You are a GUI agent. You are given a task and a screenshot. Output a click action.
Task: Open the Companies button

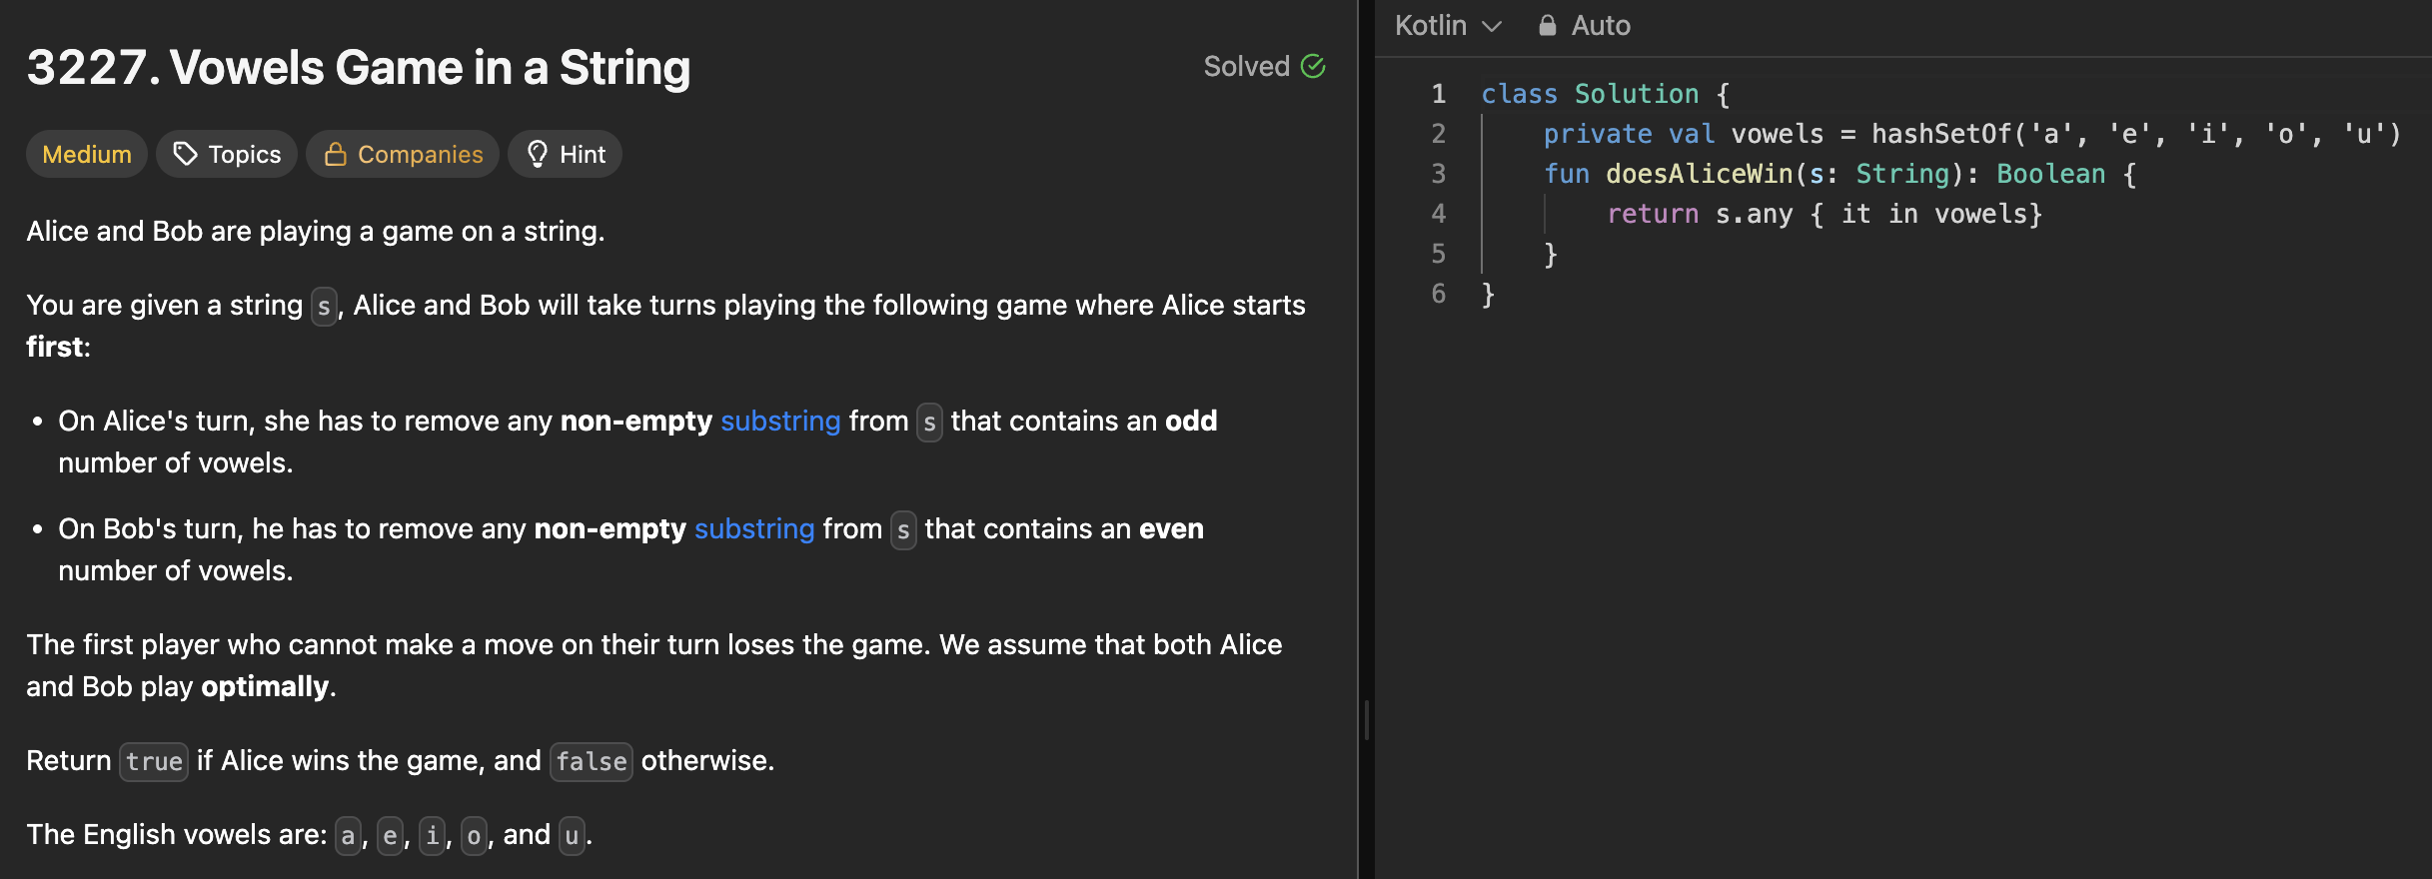pyautogui.click(x=403, y=154)
